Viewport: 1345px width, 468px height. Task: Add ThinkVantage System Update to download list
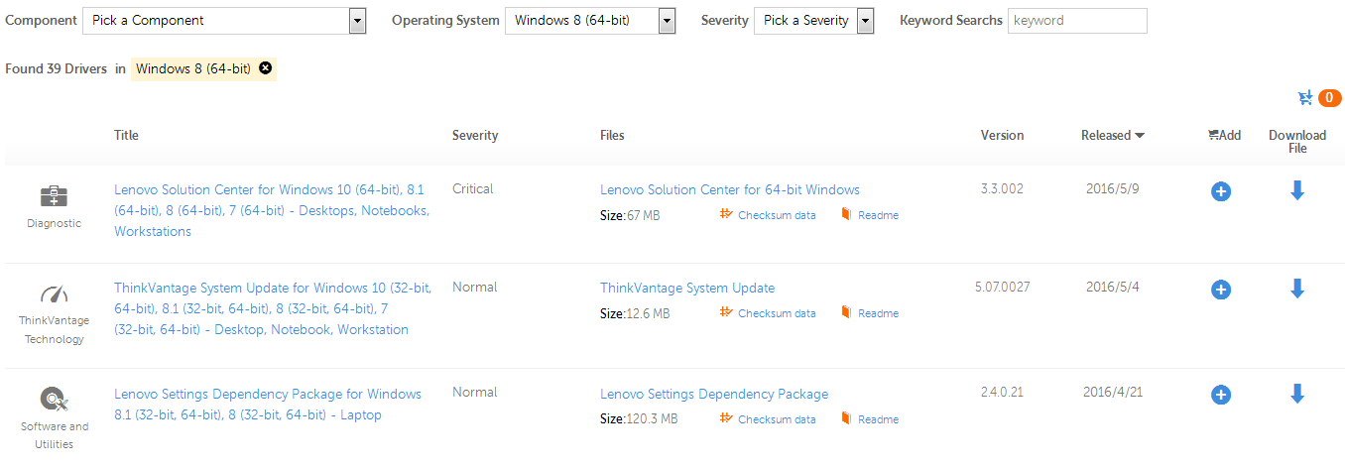click(1221, 290)
